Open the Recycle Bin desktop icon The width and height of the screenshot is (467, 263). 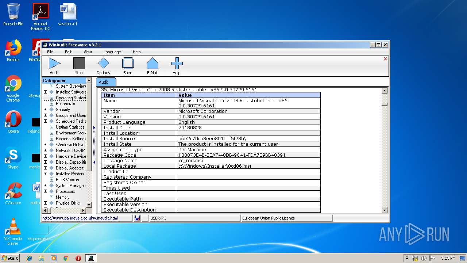click(13, 15)
